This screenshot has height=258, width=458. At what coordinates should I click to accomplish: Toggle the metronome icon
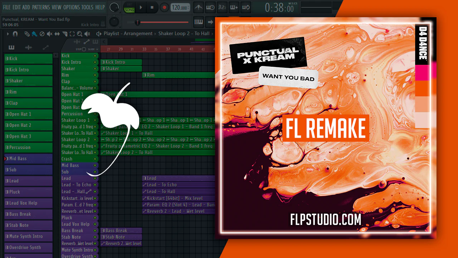pos(199,7)
